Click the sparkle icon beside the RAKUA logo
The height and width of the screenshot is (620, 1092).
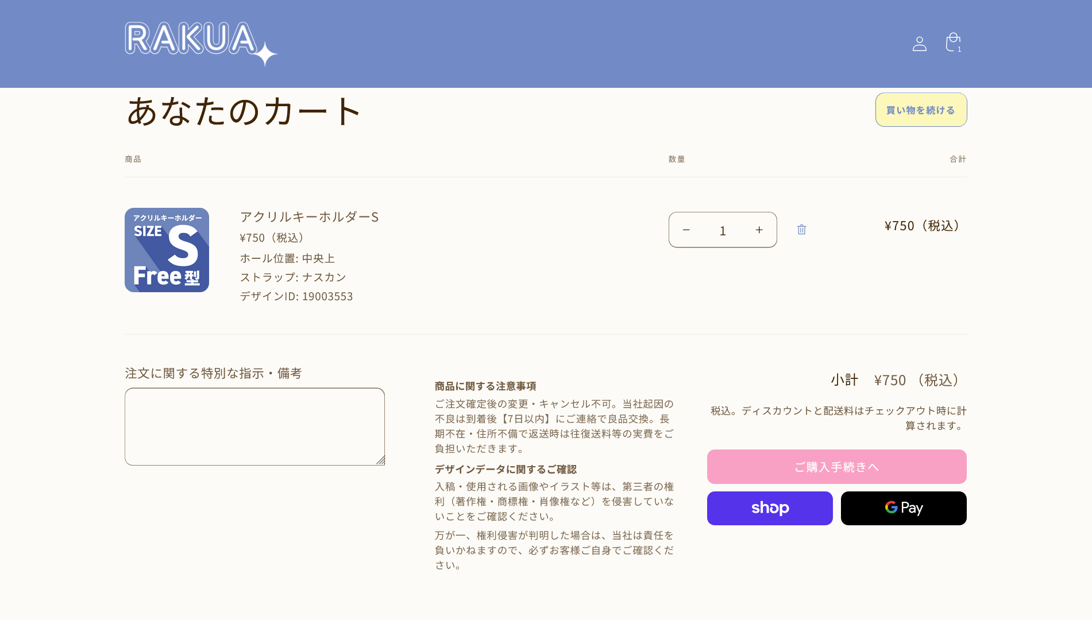coord(265,55)
